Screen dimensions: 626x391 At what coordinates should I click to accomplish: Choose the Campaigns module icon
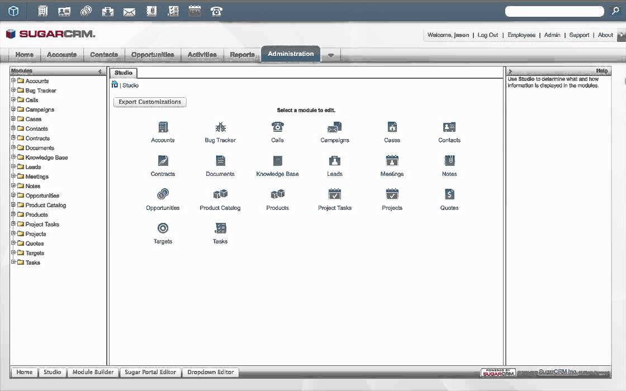tap(335, 127)
